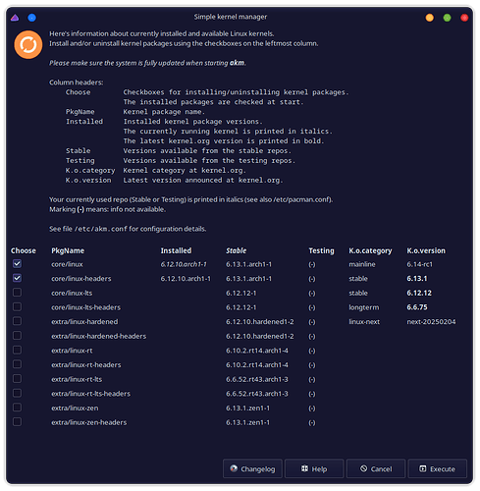The width and height of the screenshot is (480, 491).
Task: Click the italic 6.12.10.arch1-1 installed version
Action: click(184, 264)
